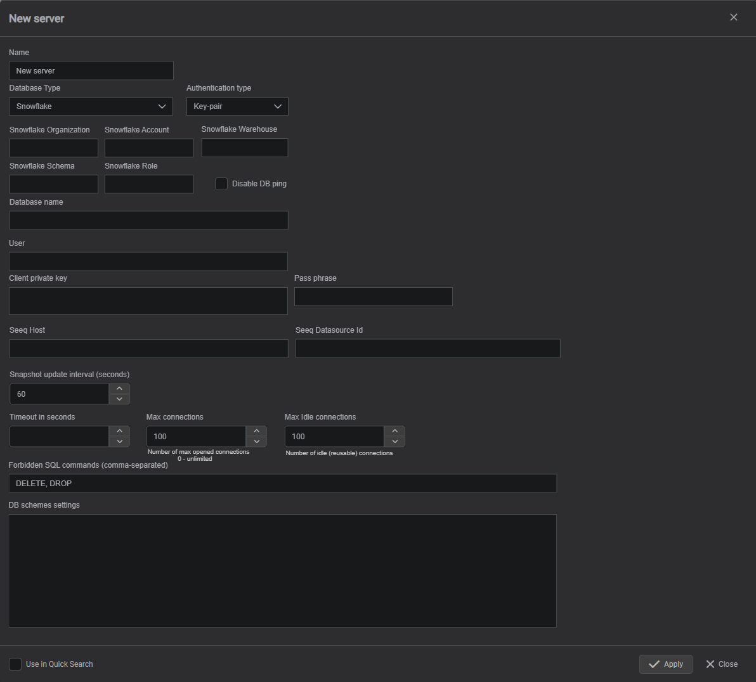Enable the Disable DB ping checkbox
This screenshot has height=682, width=756.
click(221, 183)
